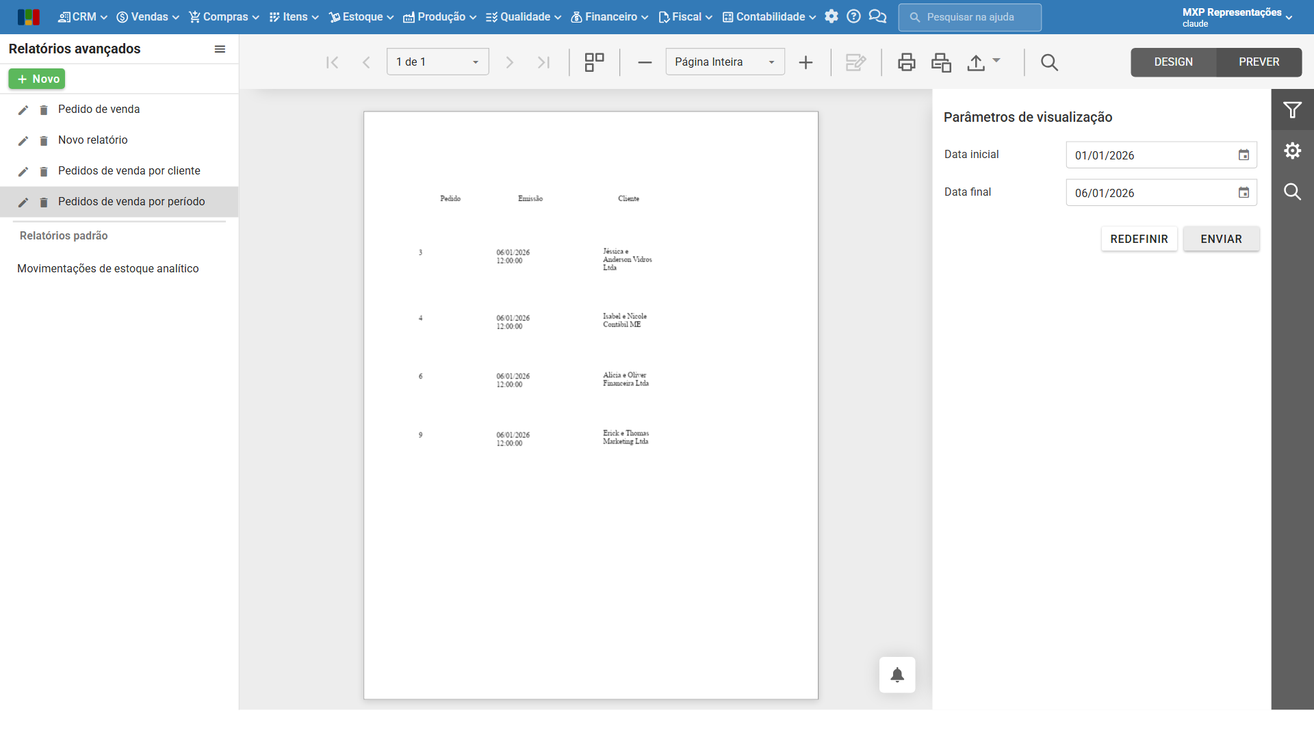
Task: Open Data inicial calendar picker
Action: [x=1244, y=155]
